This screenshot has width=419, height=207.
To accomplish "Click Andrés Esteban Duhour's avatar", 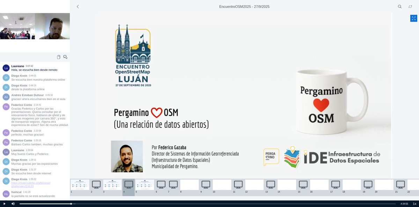I will 6,97.
